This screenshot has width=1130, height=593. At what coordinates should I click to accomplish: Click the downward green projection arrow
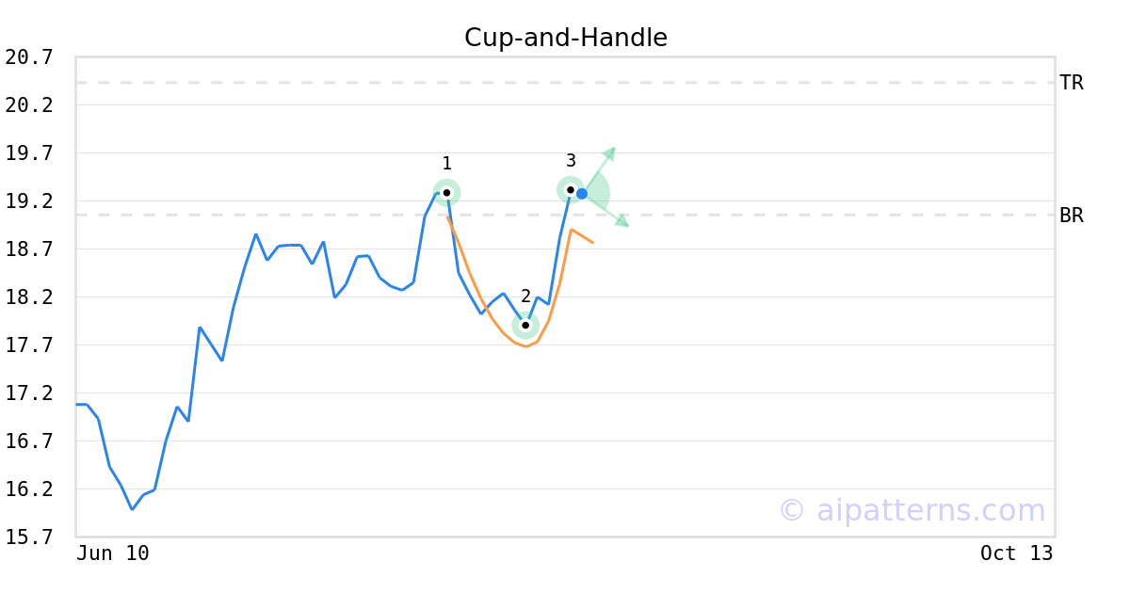coord(607,211)
